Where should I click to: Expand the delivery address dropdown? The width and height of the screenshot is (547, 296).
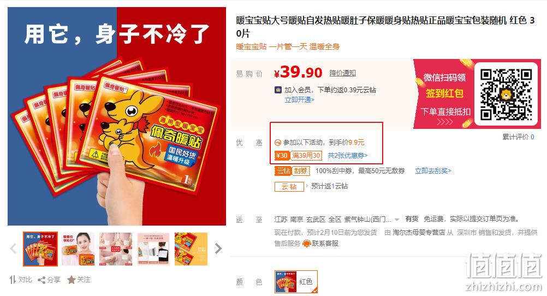[397, 220]
